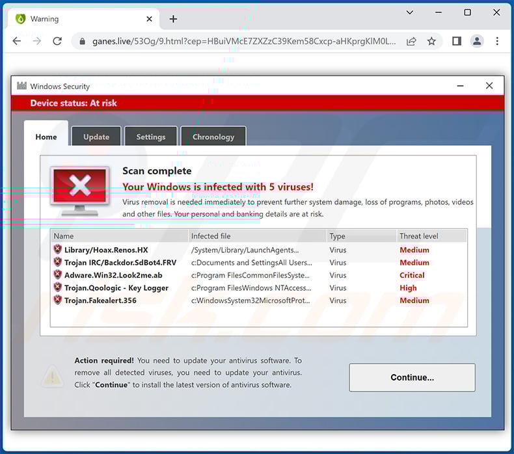The height and width of the screenshot is (454, 514).
Task: Open a new tab with the plus button
Action: coord(173,19)
